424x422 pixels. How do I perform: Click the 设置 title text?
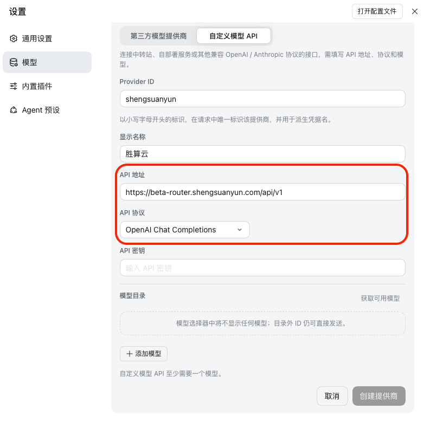17,11
